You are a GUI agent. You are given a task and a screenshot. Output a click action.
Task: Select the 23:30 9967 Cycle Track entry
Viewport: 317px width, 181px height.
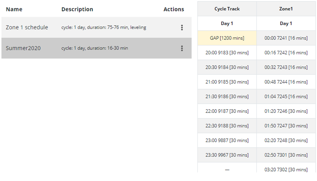pos(227,155)
